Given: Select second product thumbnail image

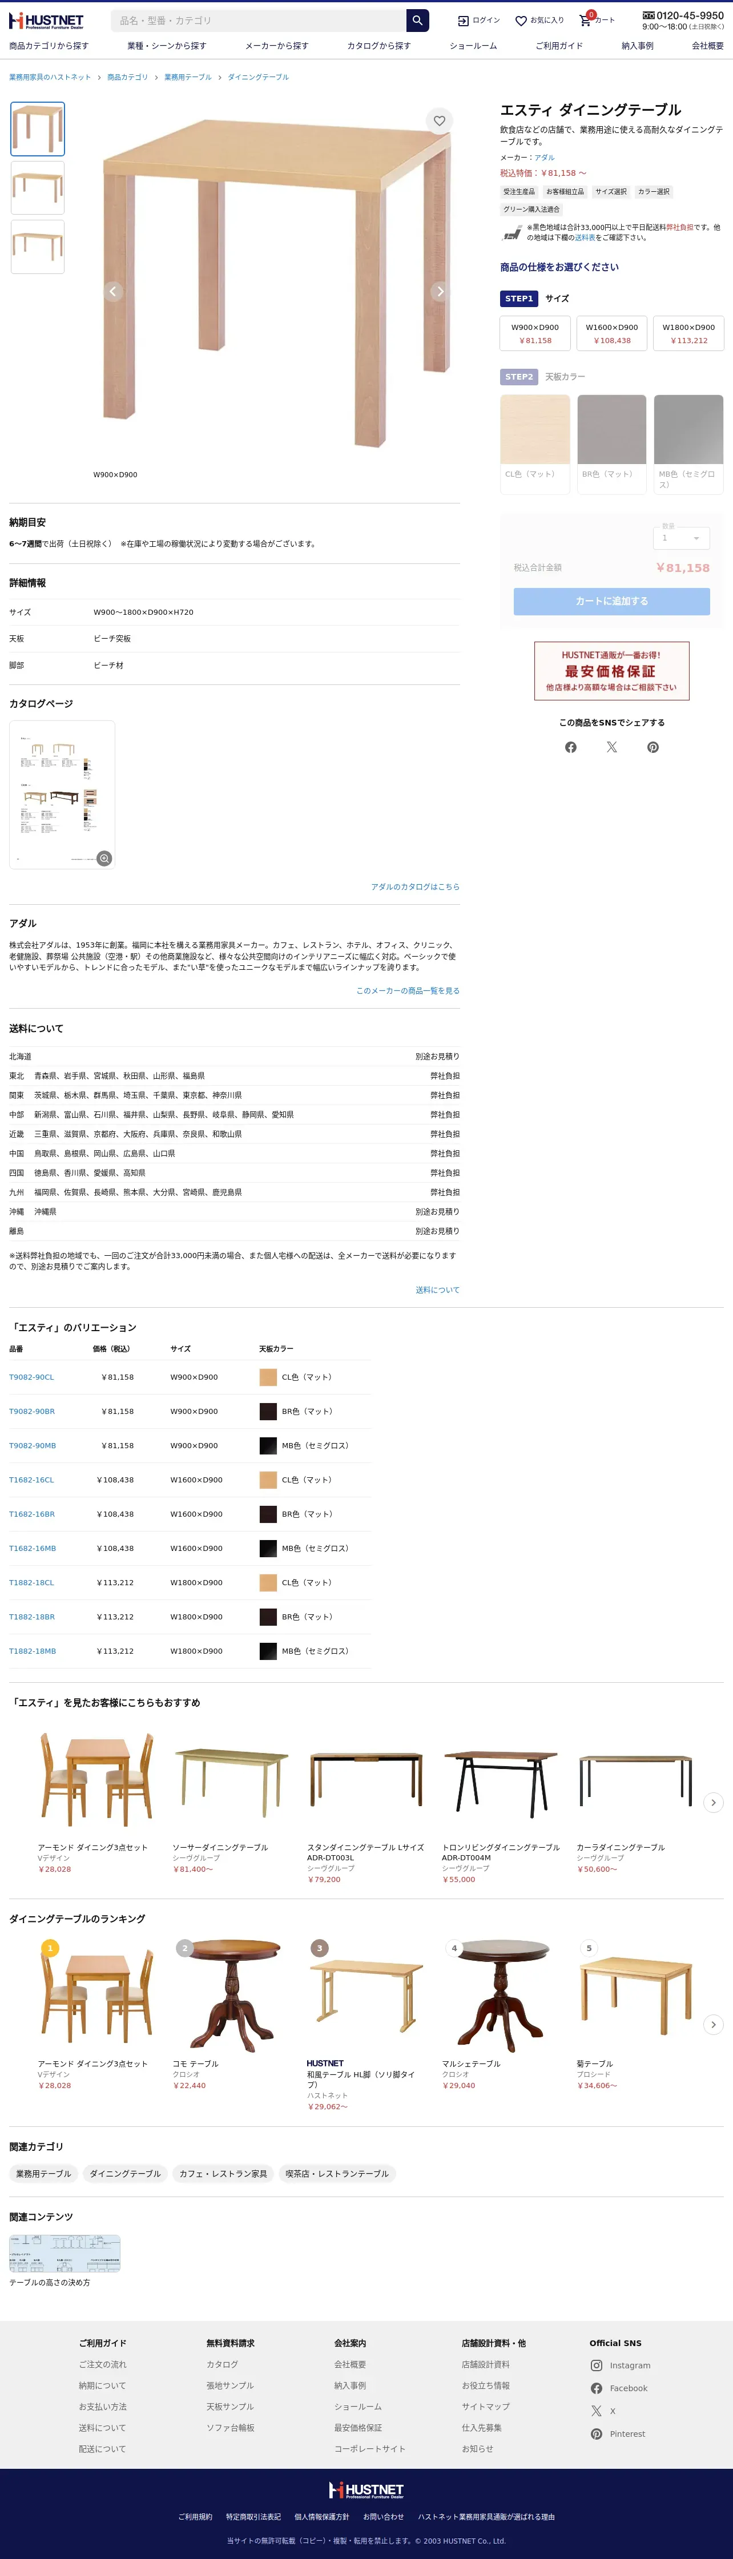Looking at the screenshot, I should 38,188.
